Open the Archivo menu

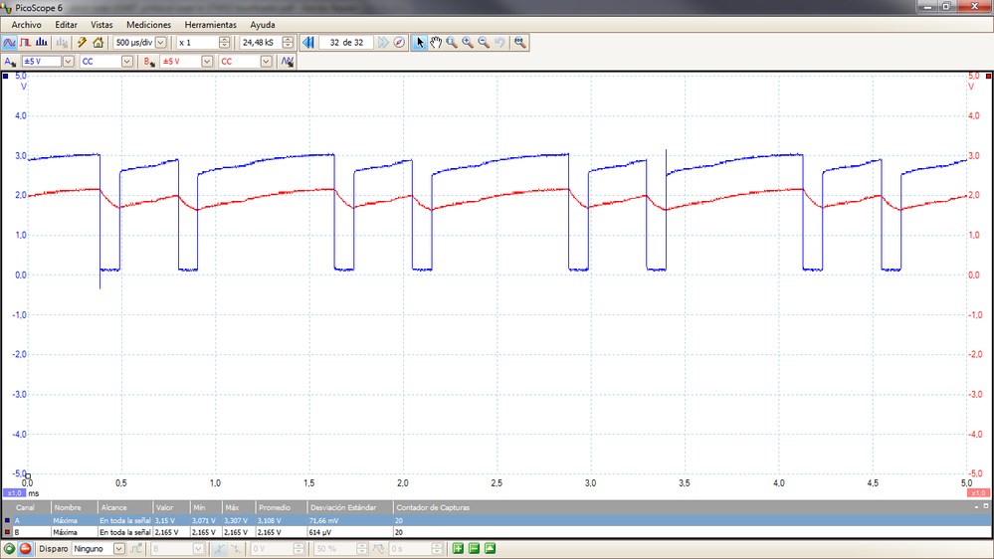pos(27,25)
